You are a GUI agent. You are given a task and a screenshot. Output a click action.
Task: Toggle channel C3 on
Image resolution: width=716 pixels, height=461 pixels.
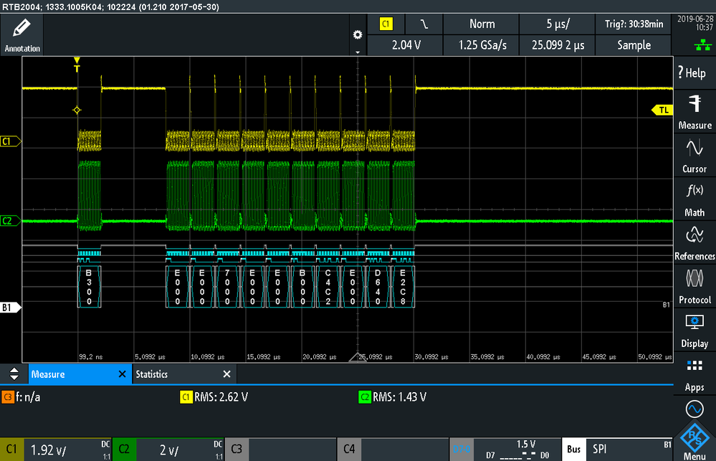click(280, 449)
